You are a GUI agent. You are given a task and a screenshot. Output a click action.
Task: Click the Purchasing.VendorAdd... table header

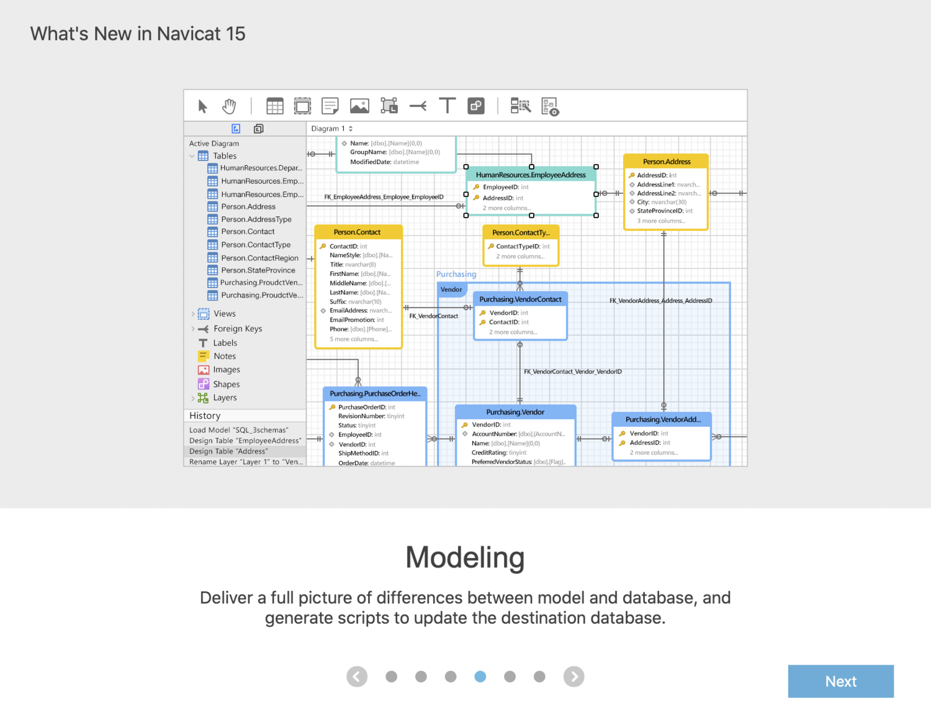662,419
